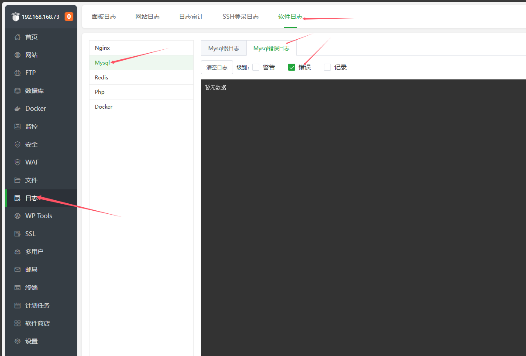Switch to the Mysql慢日志 tab
This screenshot has height=356, width=526.
coord(223,48)
